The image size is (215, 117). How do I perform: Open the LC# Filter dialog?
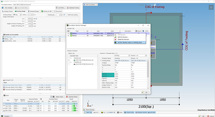(61, 8)
